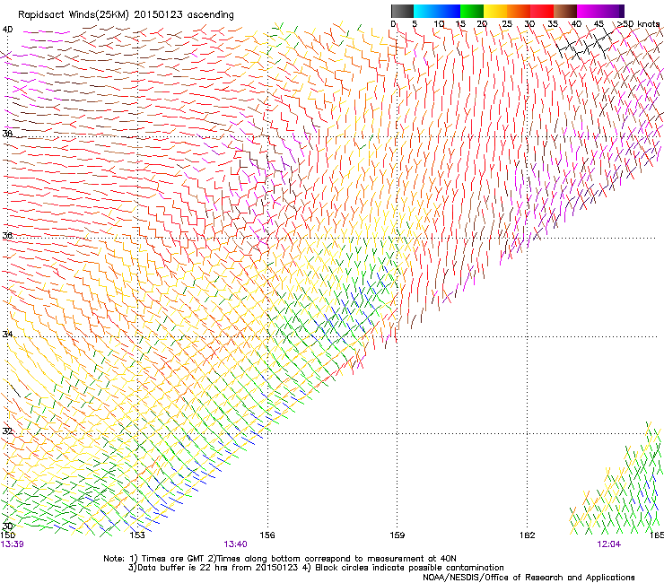Click the longitude label '150'
The image size is (664, 583).
(8, 535)
